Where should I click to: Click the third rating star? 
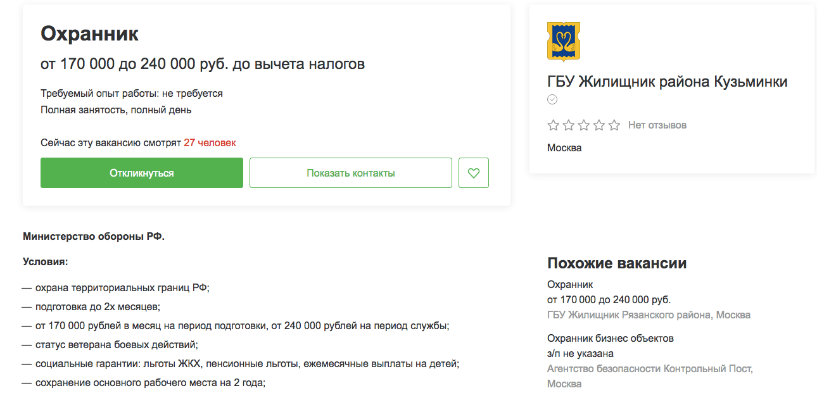[x=583, y=125]
